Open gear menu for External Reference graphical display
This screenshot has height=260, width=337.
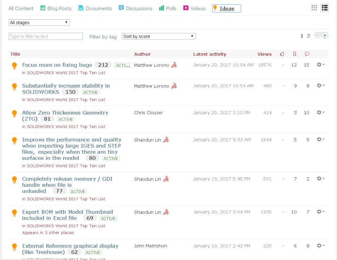pos(321,246)
